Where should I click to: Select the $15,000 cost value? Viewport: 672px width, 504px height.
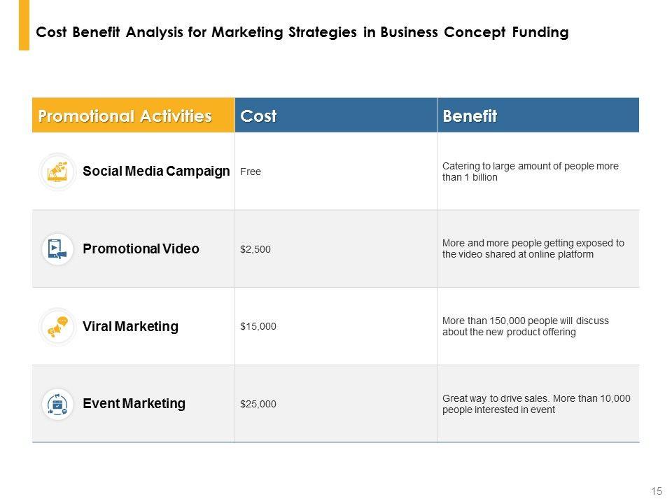258,327
